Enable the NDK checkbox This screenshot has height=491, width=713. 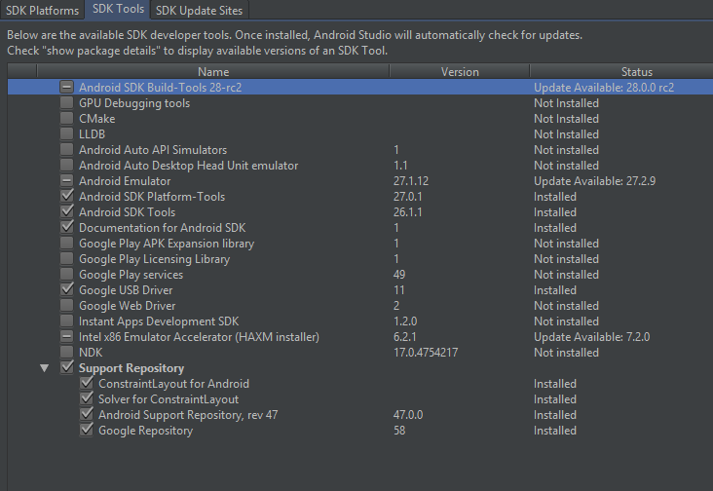[x=66, y=353]
